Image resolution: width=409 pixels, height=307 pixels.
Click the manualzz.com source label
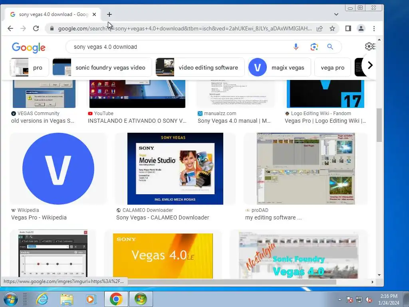click(217, 113)
